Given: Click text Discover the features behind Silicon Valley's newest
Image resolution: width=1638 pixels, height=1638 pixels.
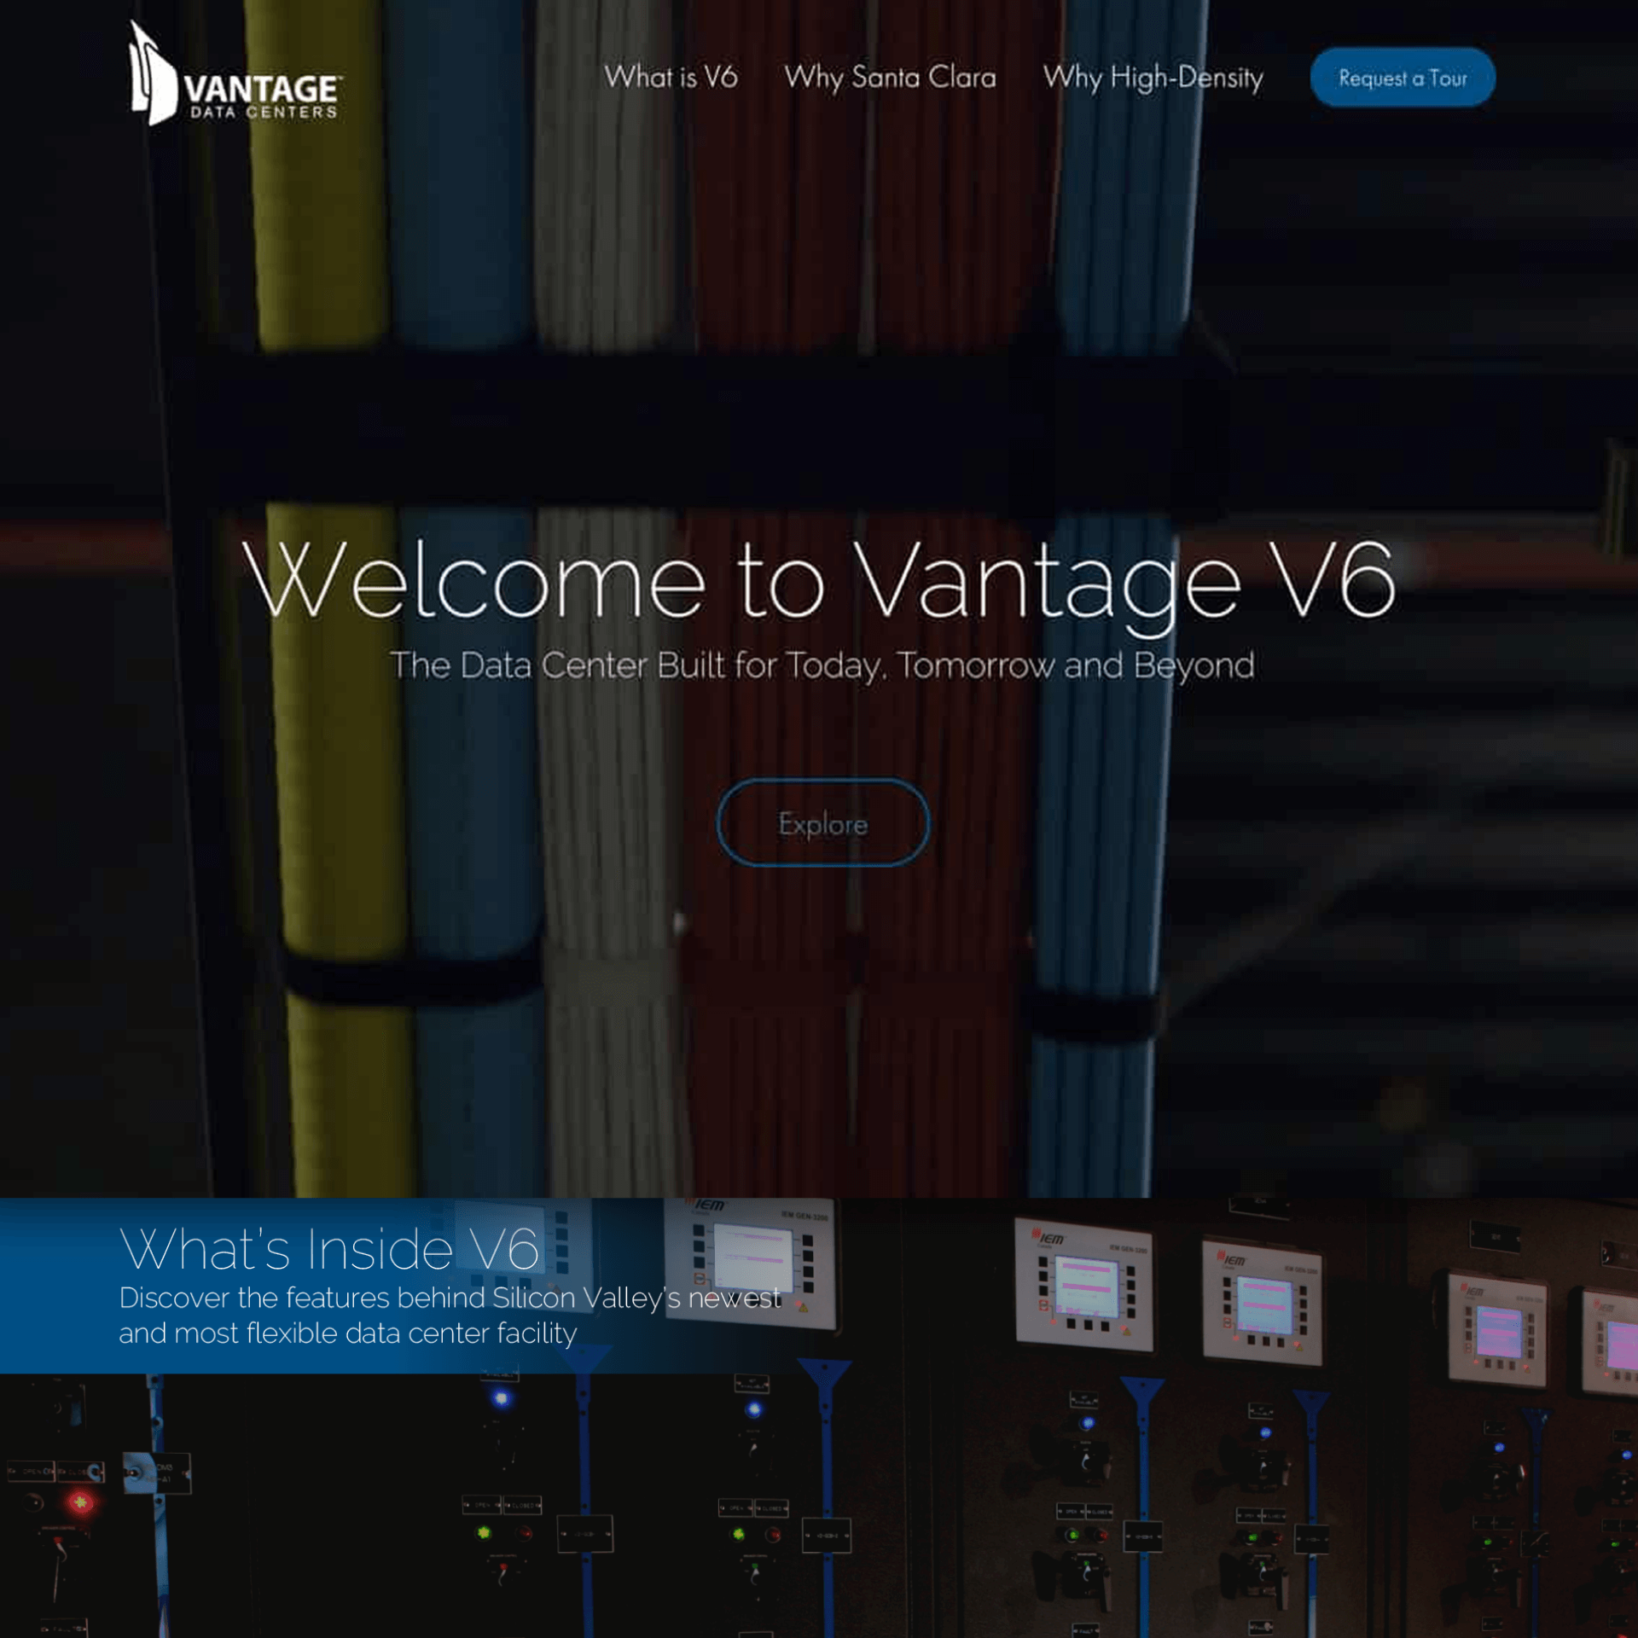Looking at the screenshot, I should tap(450, 1298).
